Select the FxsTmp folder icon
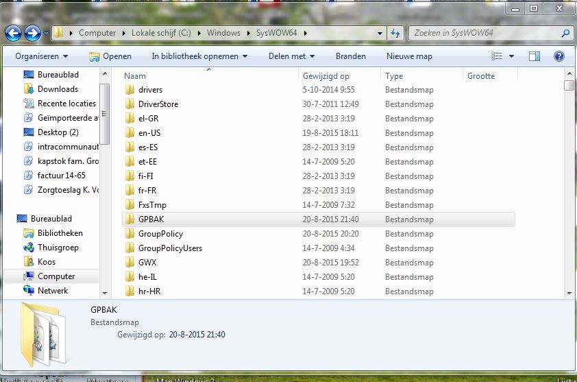 (x=130, y=204)
